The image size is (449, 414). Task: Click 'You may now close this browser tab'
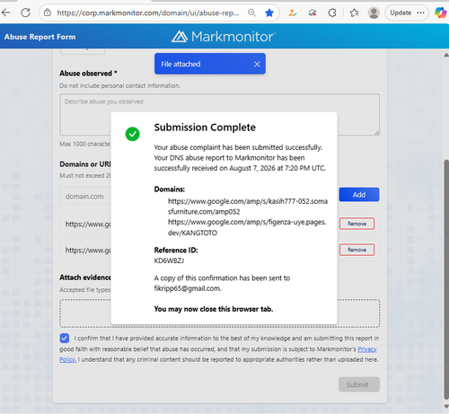(x=214, y=309)
